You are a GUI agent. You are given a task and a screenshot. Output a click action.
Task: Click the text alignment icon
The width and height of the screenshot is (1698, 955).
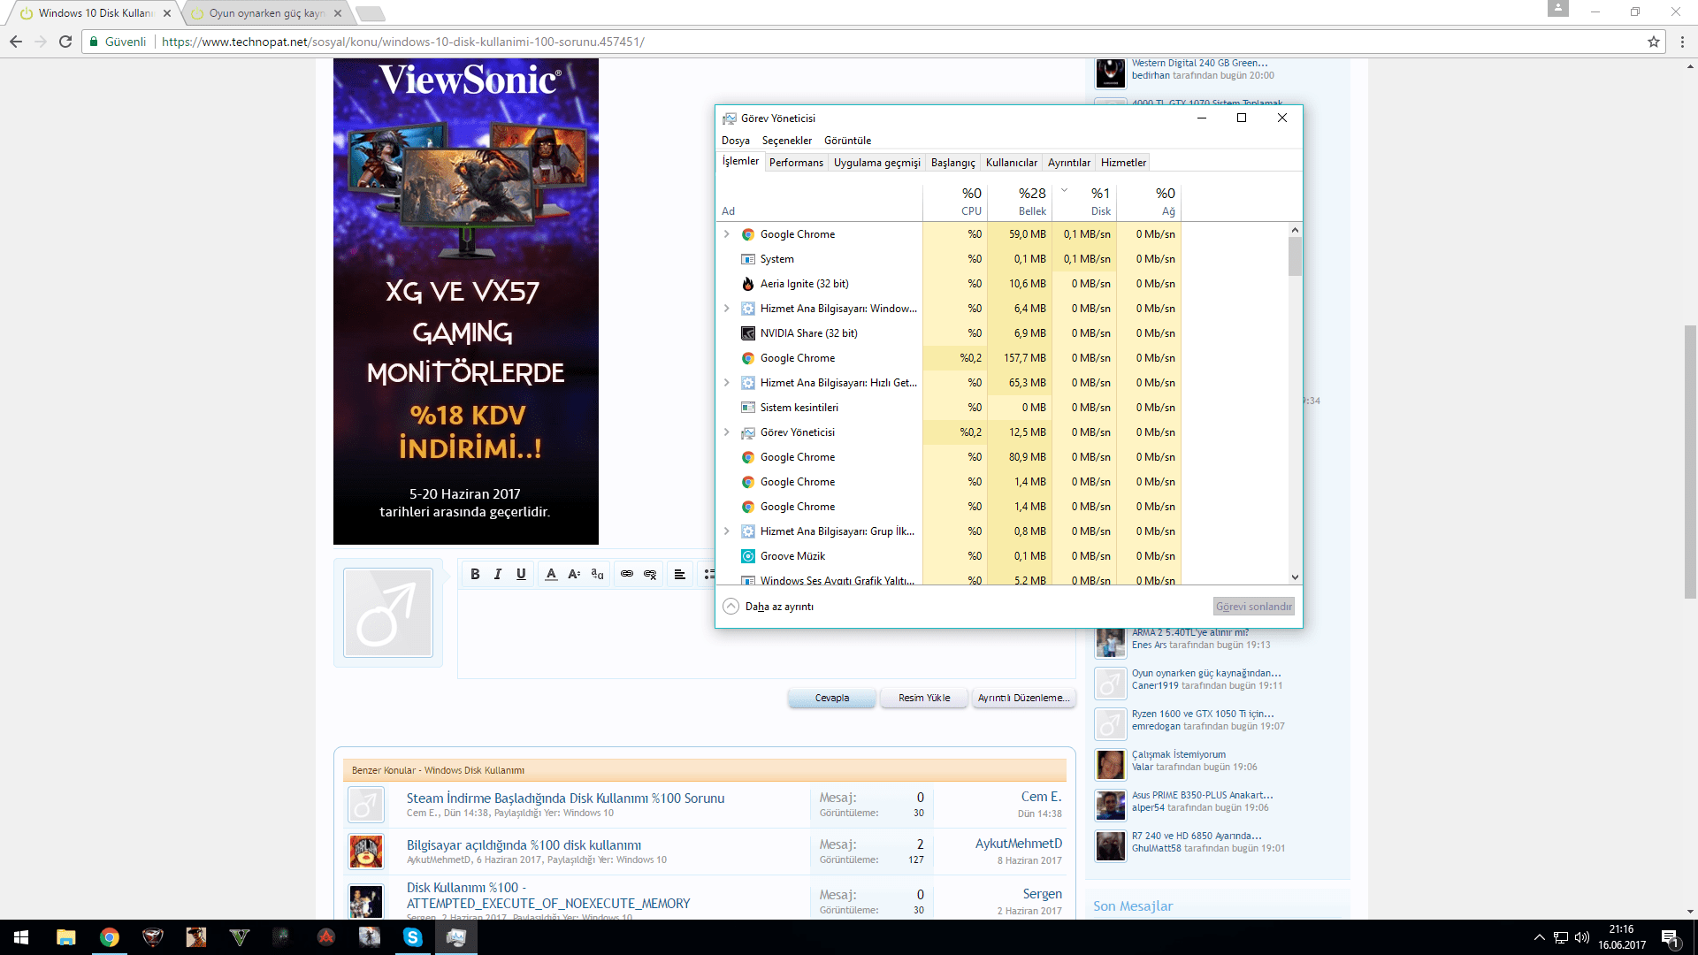(679, 575)
